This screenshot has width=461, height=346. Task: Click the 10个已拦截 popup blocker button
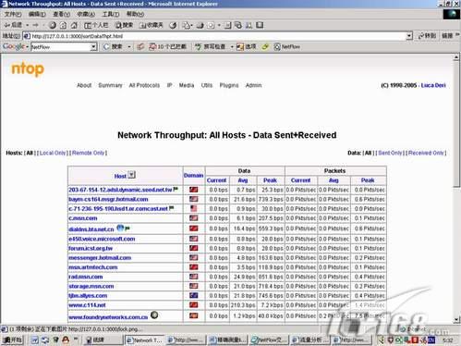(x=168, y=46)
